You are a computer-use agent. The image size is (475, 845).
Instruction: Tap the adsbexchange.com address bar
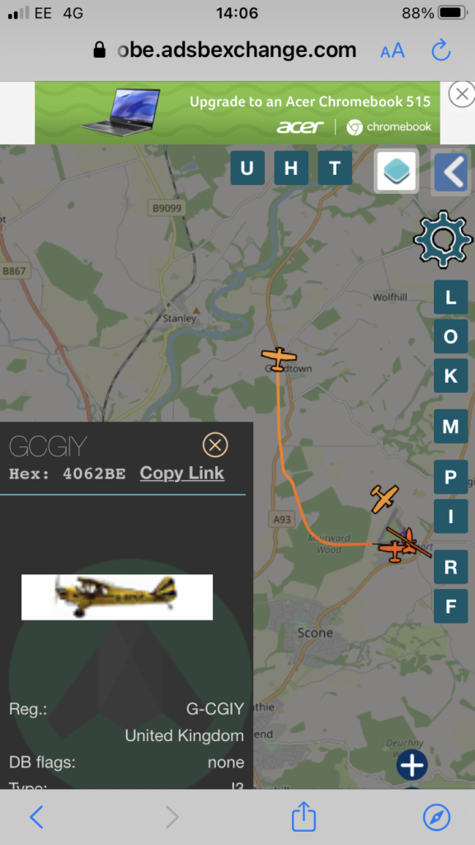tap(237, 50)
